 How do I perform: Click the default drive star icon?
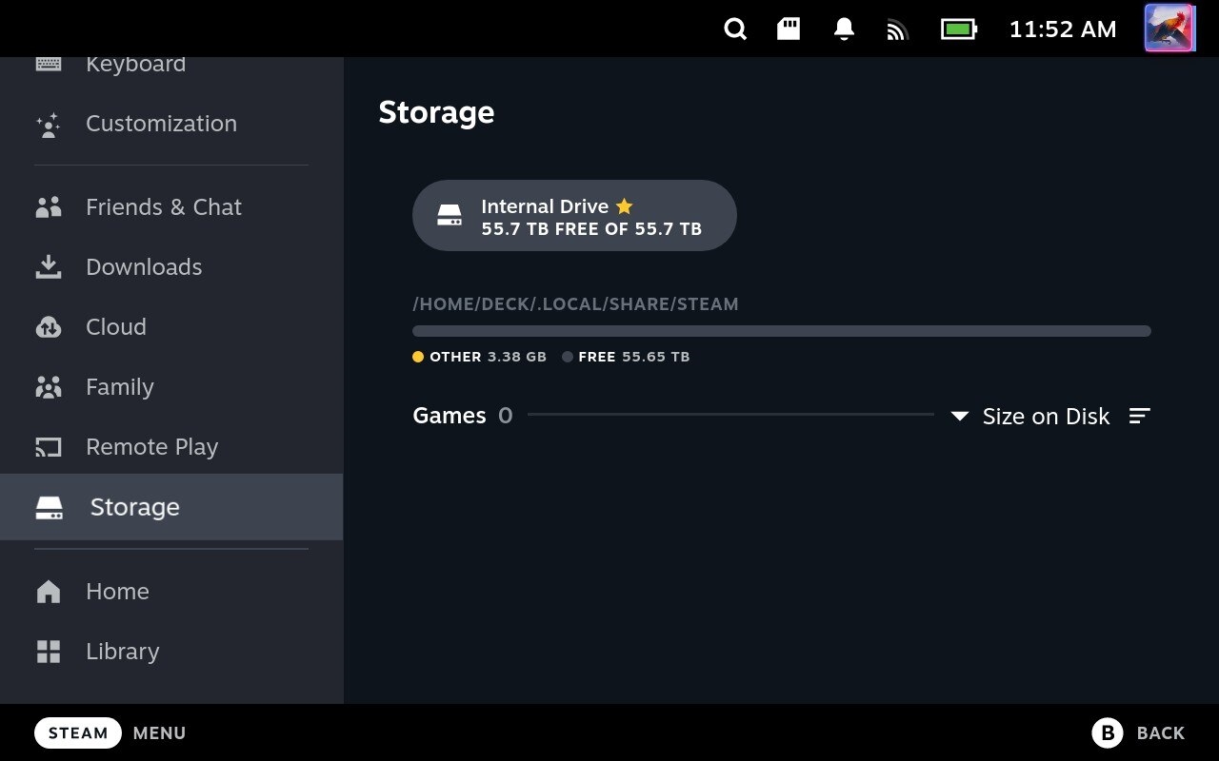[x=625, y=206]
